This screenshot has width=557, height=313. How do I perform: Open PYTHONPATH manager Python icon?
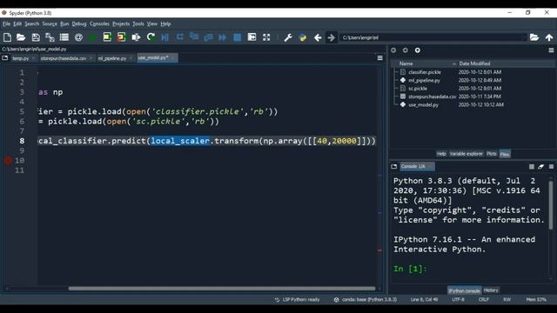pyautogui.click(x=303, y=37)
